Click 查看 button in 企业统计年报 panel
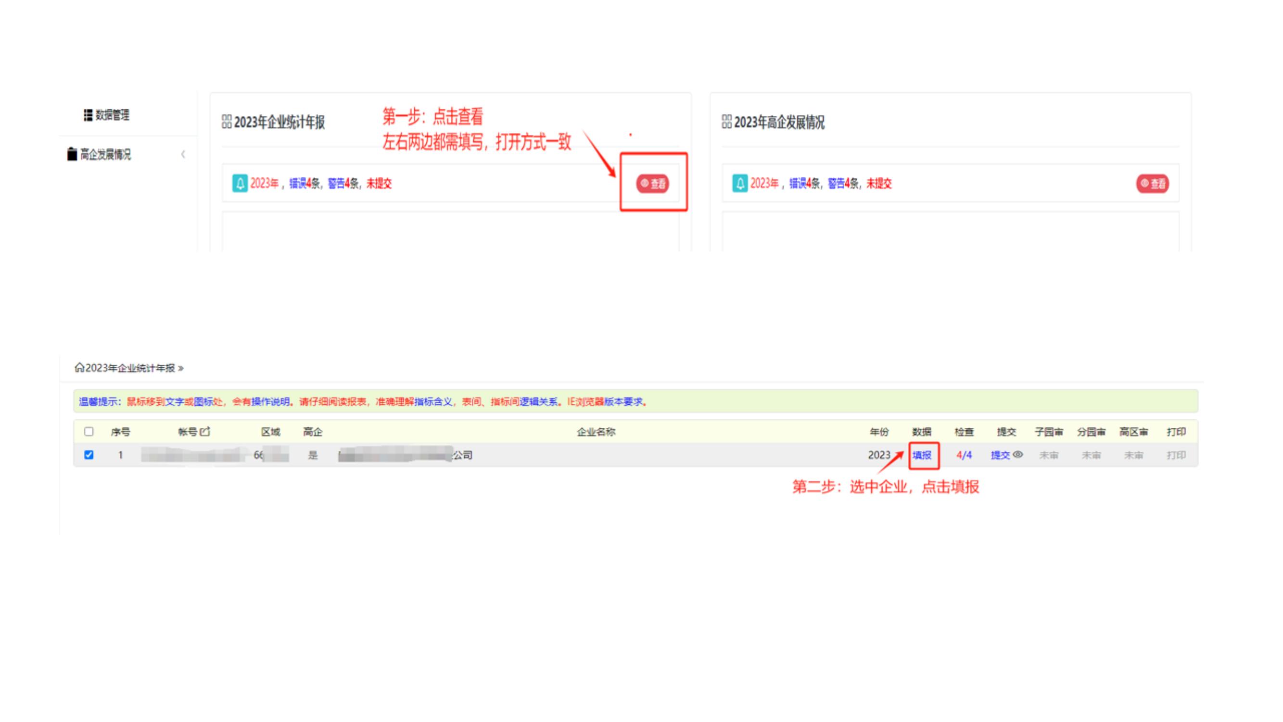 point(652,183)
